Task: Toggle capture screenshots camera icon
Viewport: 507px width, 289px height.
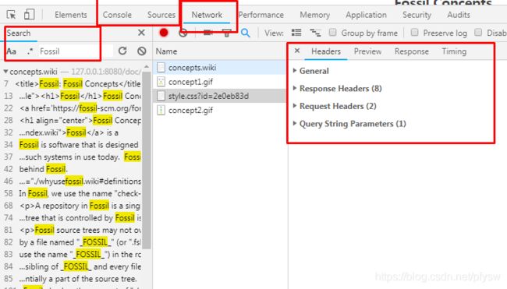Action: 208,33
